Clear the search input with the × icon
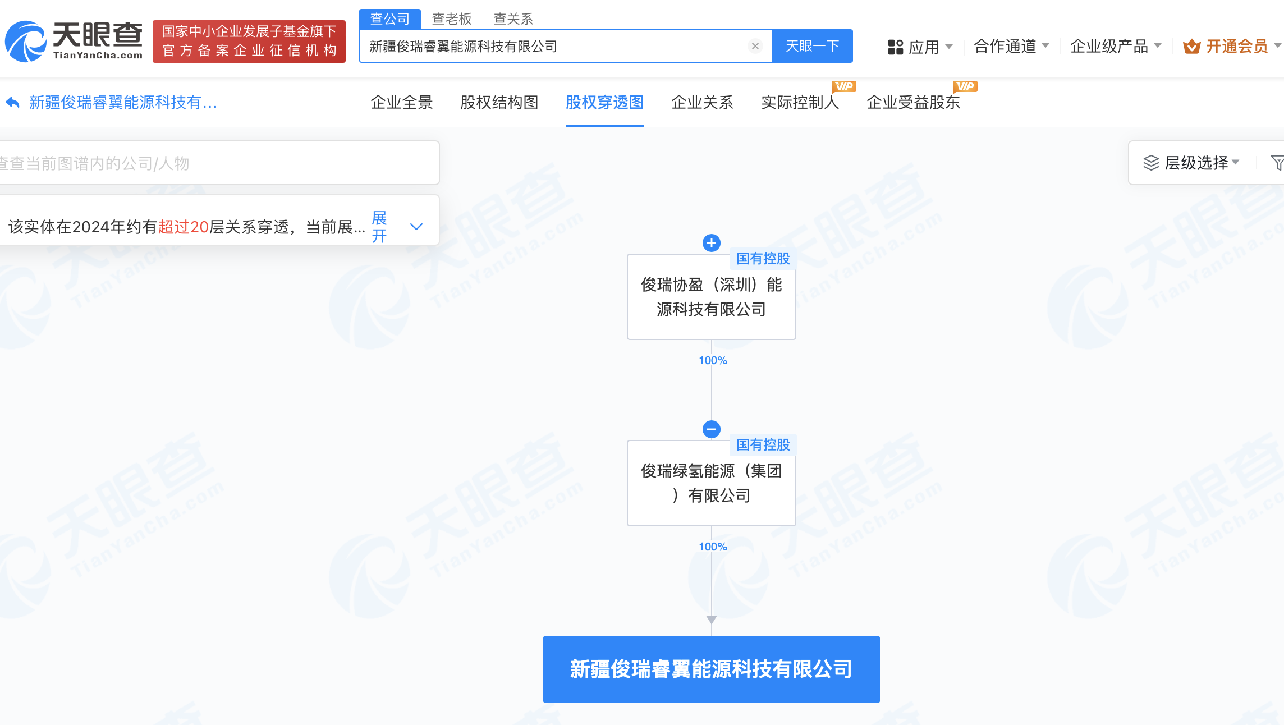1284x725 pixels. 756,46
